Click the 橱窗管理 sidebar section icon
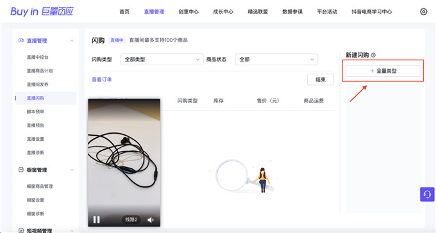This screenshot has height=233, width=436. point(21,170)
